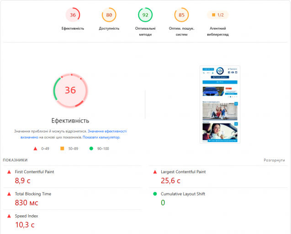Click the CLS value 0
291x234 pixels.
[163, 202]
